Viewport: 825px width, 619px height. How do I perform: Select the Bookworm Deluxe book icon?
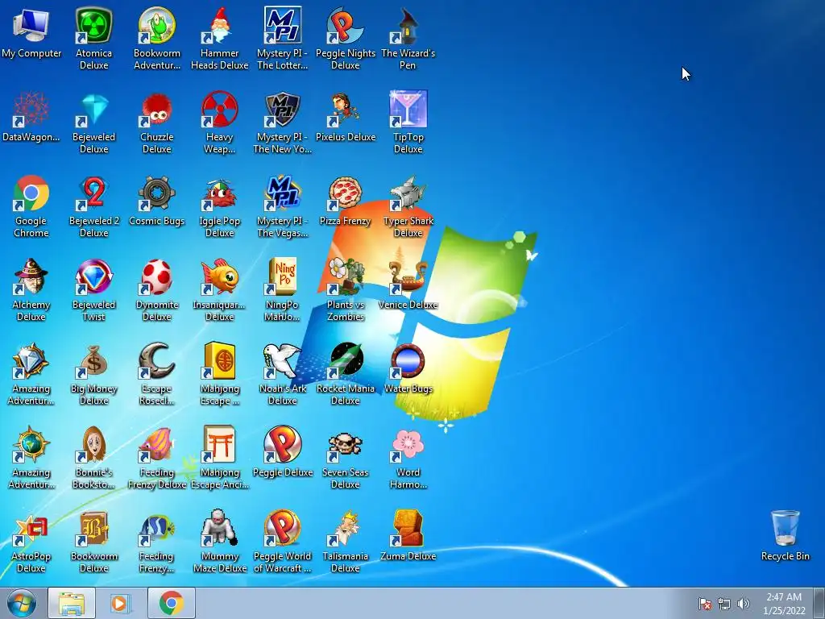[x=93, y=528]
